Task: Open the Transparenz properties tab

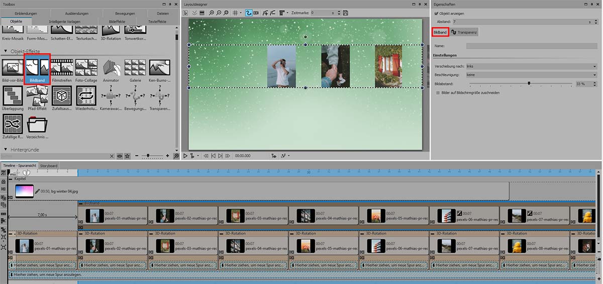Action: pos(464,32)
